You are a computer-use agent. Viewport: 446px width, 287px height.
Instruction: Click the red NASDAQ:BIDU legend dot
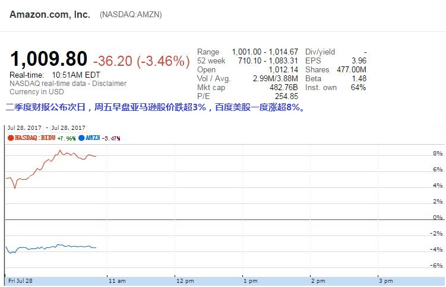tap(11, 138)
